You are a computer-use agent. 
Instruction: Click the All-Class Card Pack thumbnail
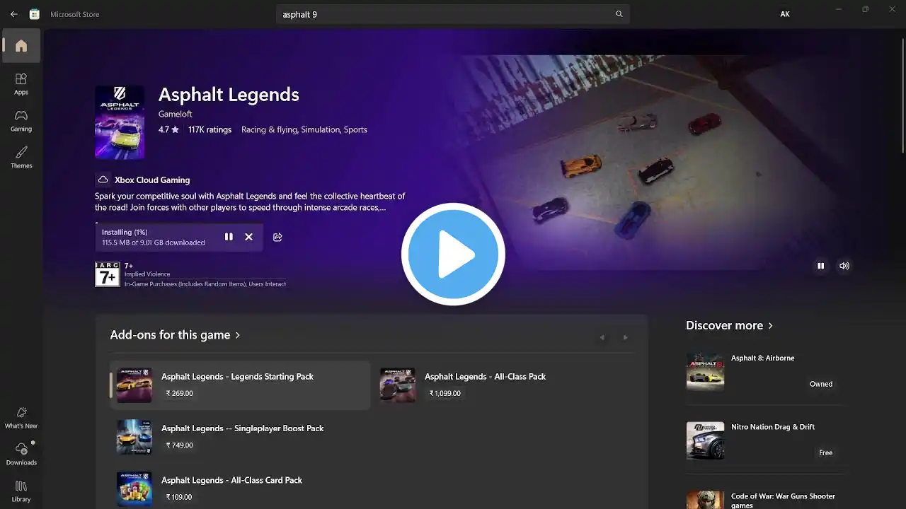(x=134, y=488)
